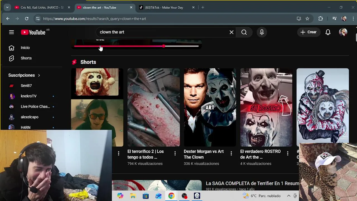The image size is (357, 201).
Task: Open options for Dexter Morgan vs Art short
Action: click(x=231, y=153)
